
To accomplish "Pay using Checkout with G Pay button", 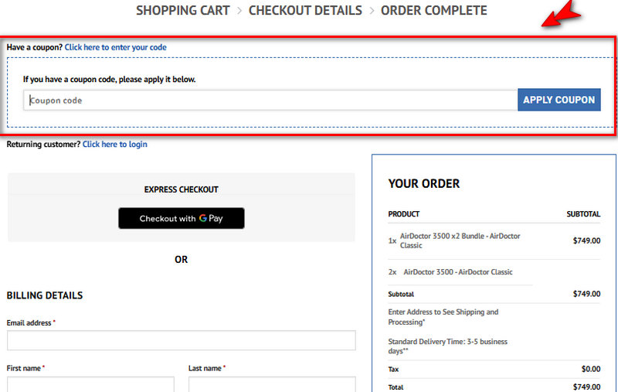I will point(181,219).
